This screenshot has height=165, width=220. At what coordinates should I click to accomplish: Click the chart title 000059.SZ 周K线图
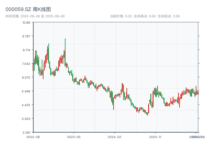click(28, 9)
